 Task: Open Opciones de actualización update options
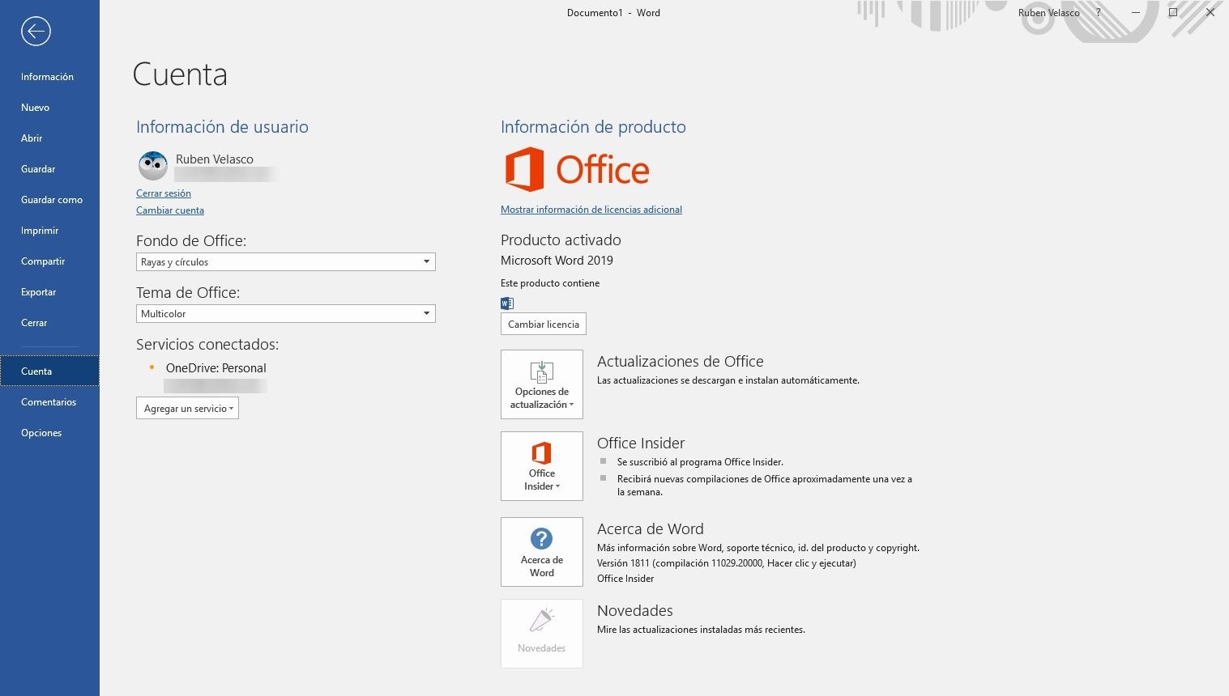(x=542, y=384)
